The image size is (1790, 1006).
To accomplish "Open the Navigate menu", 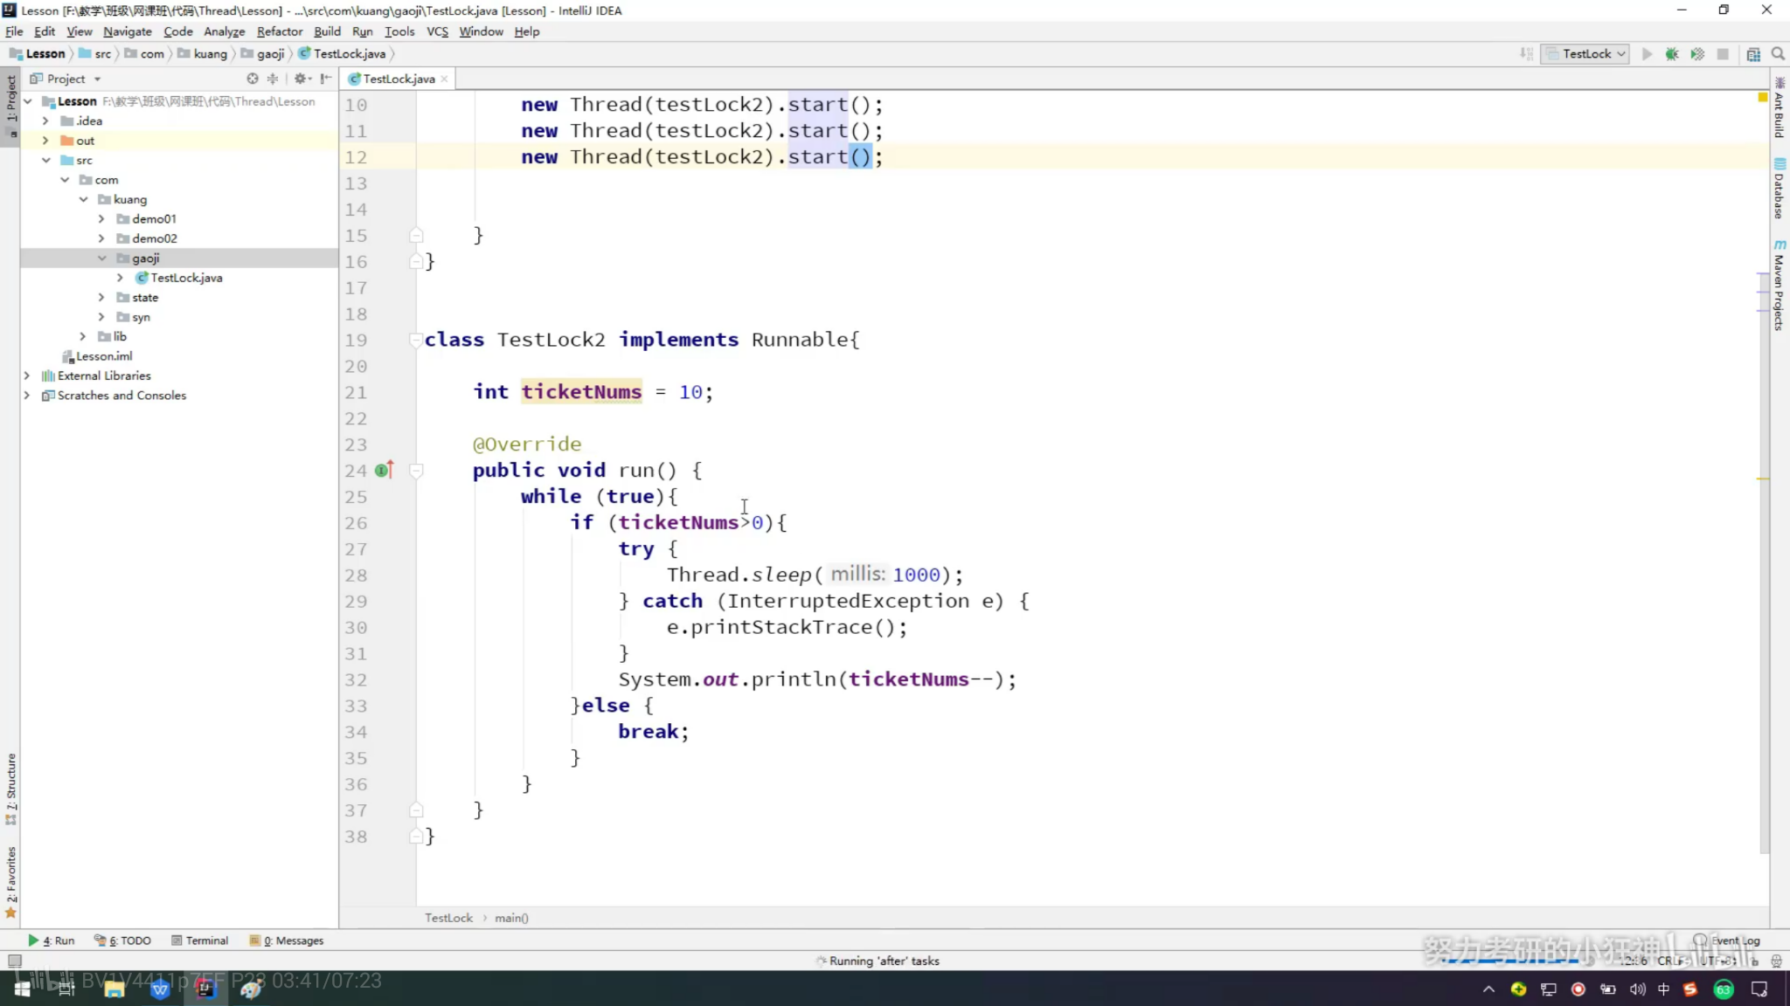I will coord(128,31).
